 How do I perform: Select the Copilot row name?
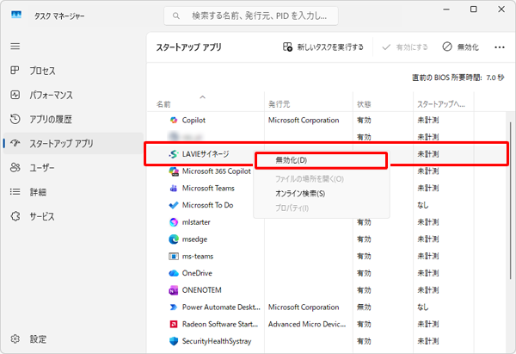193,121
